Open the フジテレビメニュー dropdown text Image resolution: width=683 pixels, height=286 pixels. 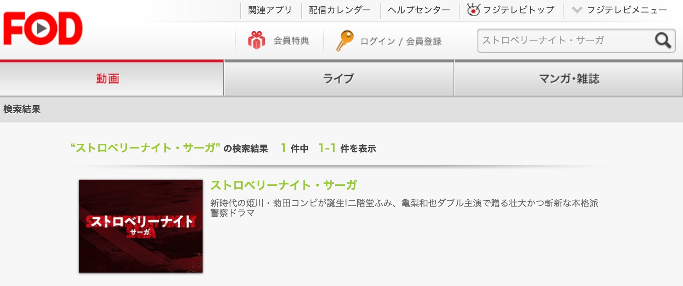click(x=627, y=10)
